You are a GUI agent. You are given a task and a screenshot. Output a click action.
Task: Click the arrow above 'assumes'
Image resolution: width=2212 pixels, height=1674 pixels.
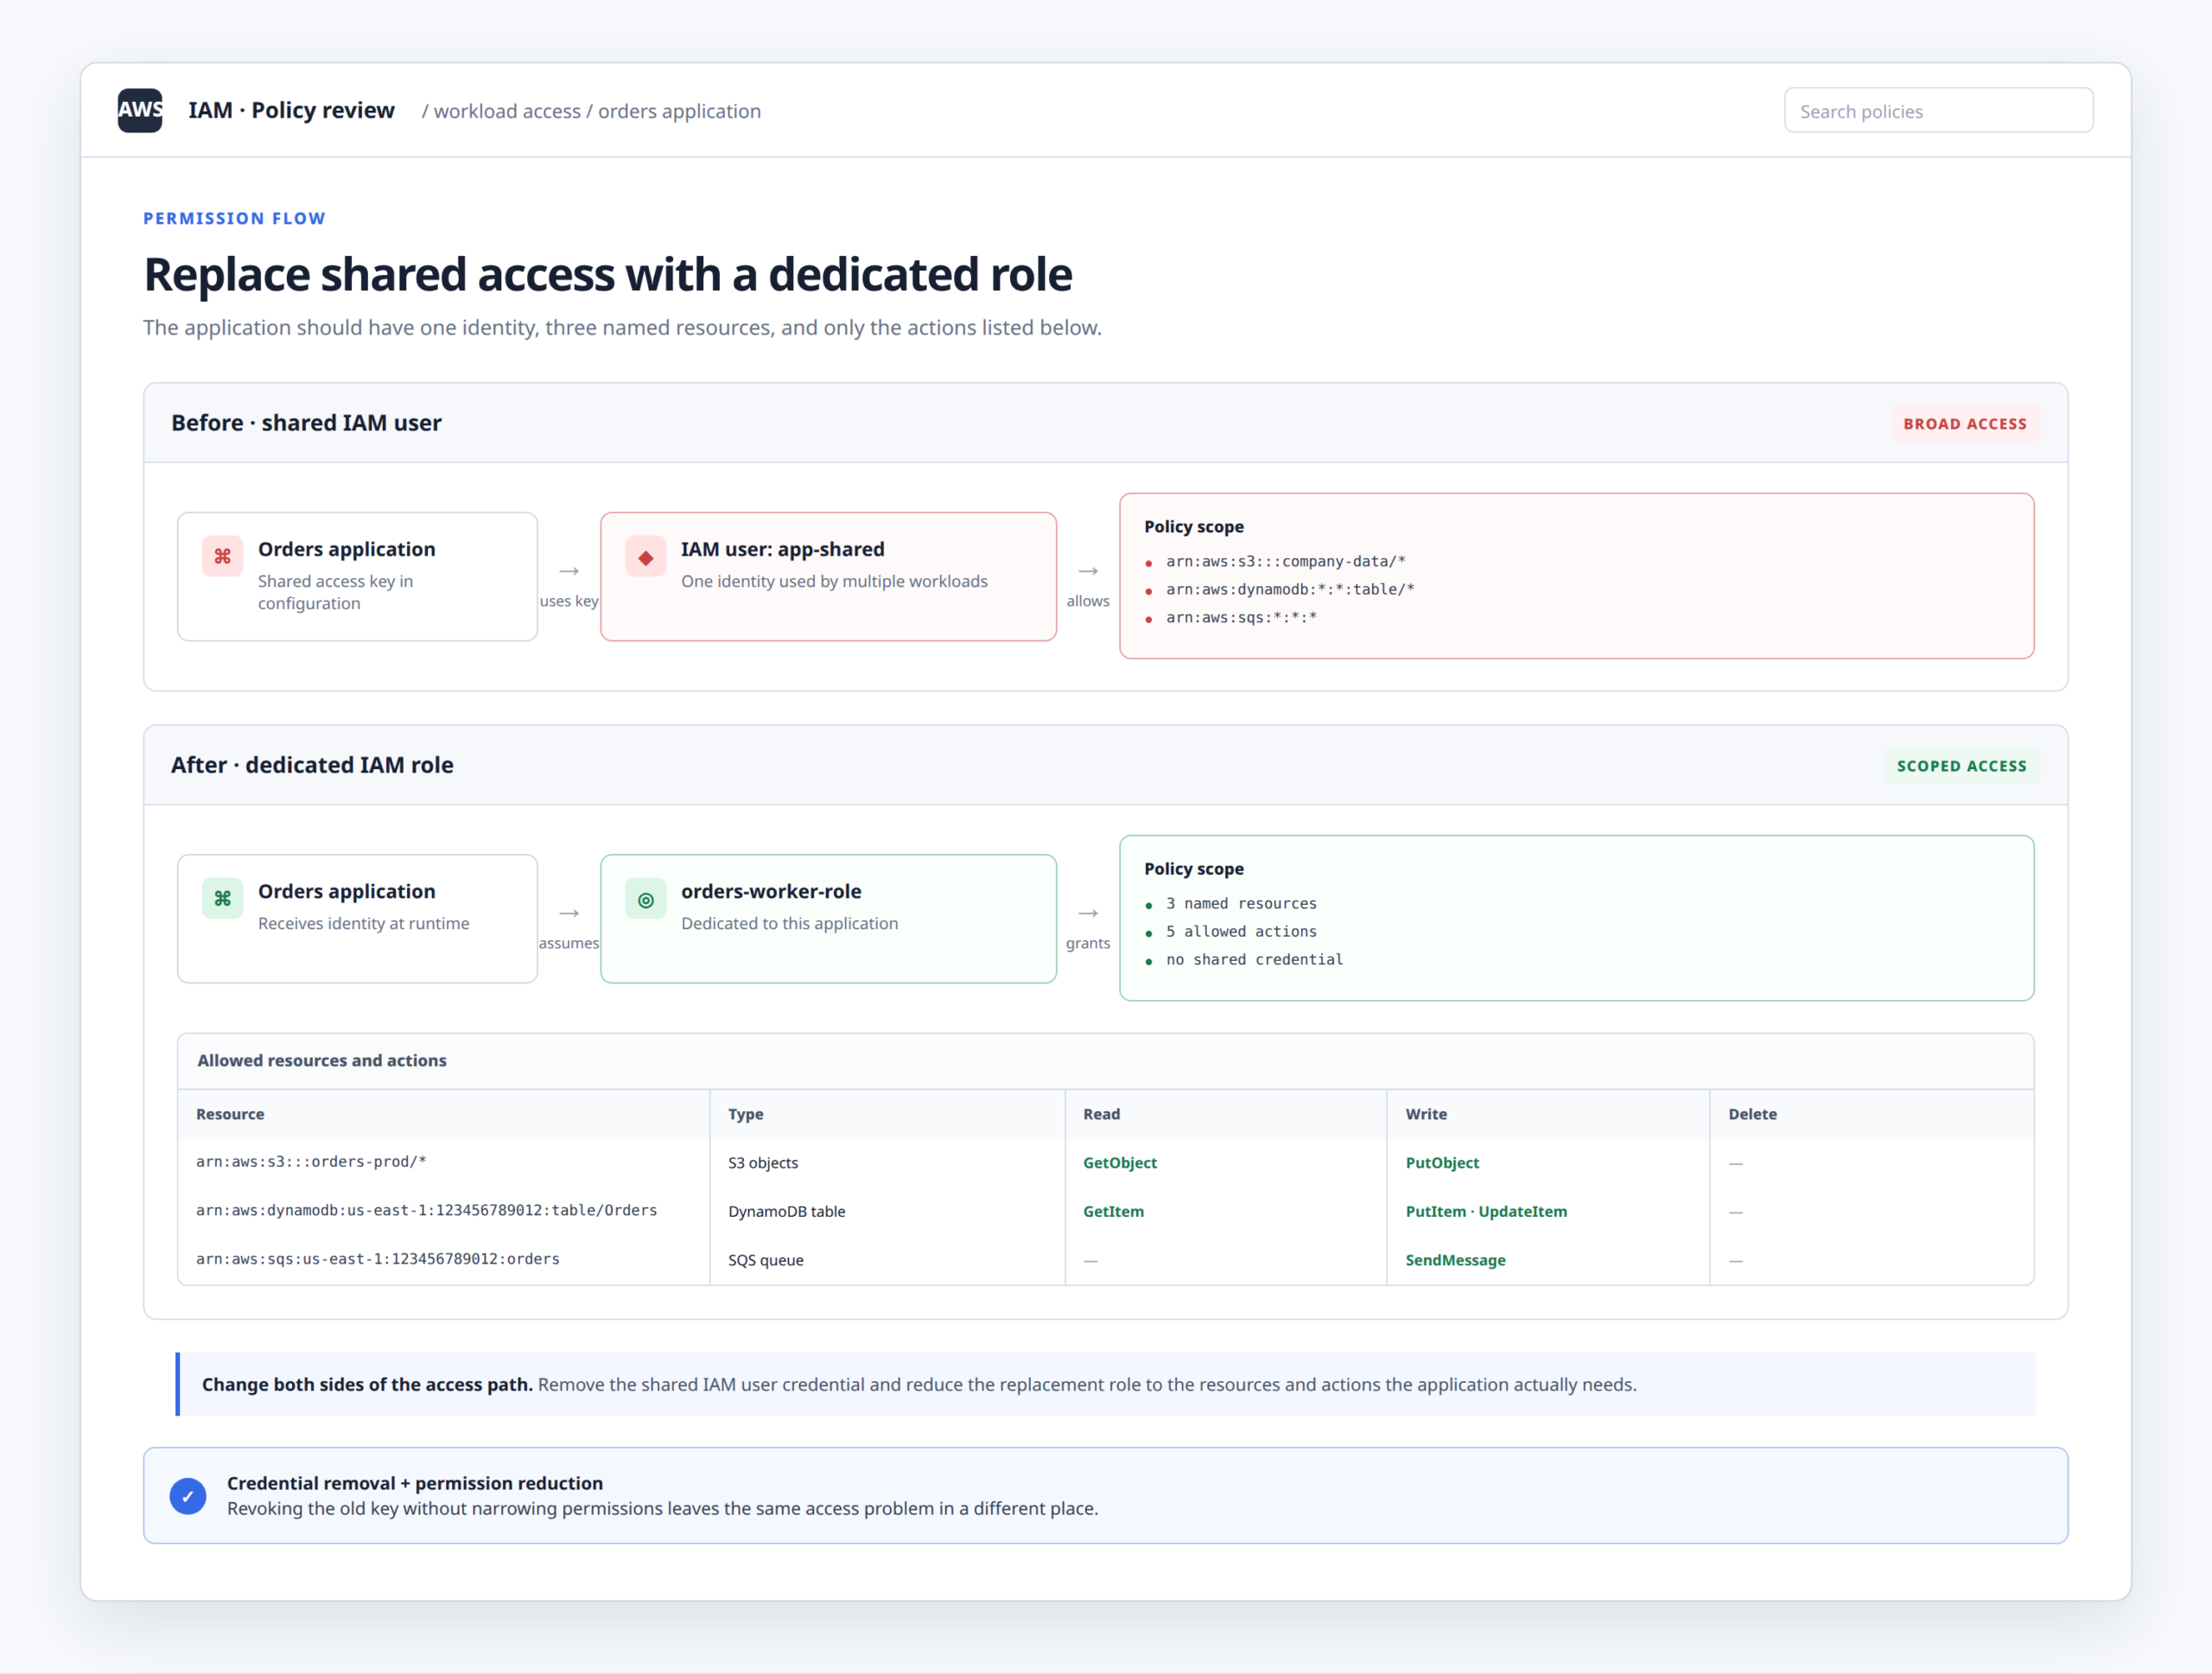[569, 913]
